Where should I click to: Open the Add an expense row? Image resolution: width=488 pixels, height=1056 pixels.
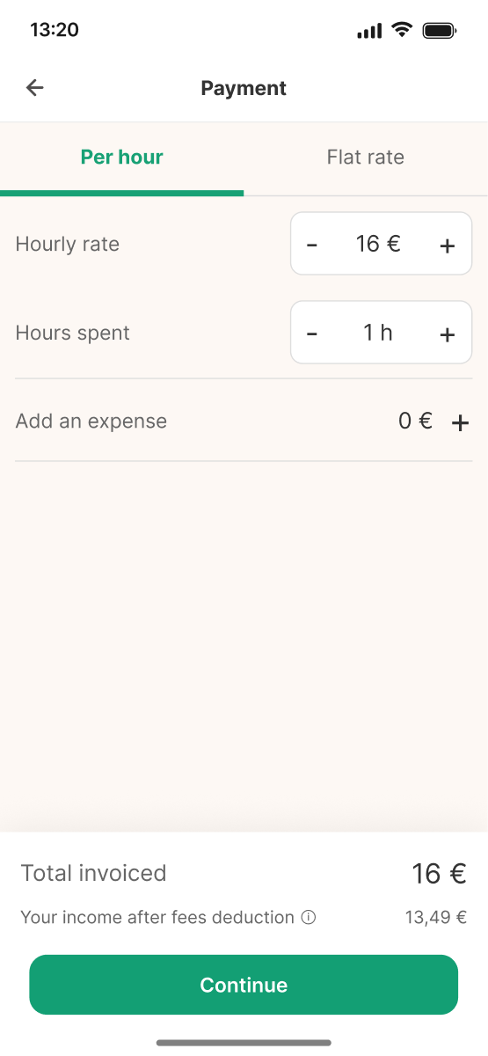click(x=244, y=421)
